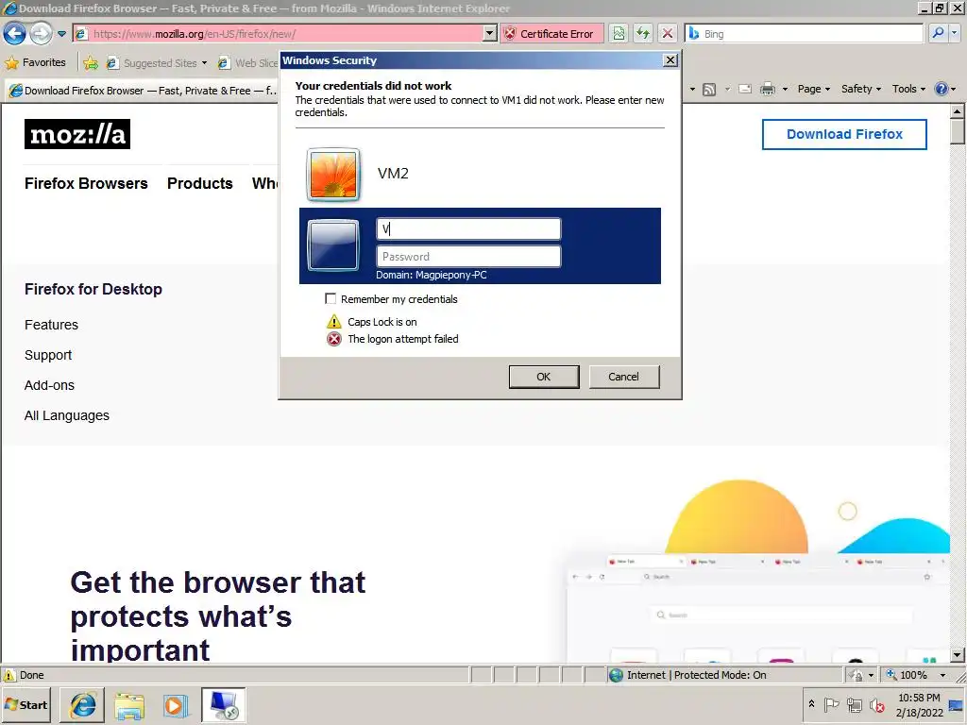Open the Start menu
The image size is (967, 725).
click(x=25, y=704)
